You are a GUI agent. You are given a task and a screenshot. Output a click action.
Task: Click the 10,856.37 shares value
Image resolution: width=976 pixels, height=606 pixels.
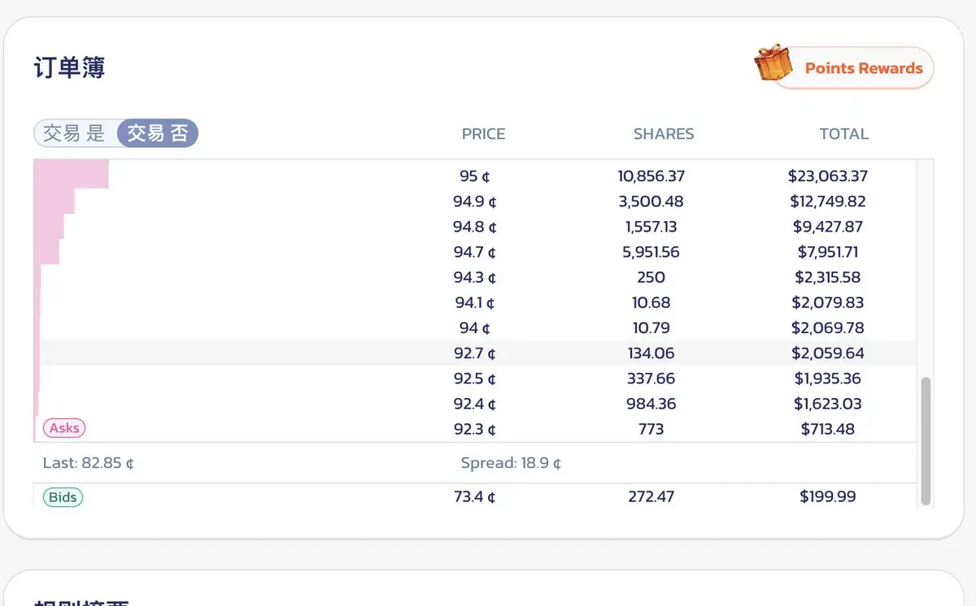pyautogui.click(x=651, y=175)
